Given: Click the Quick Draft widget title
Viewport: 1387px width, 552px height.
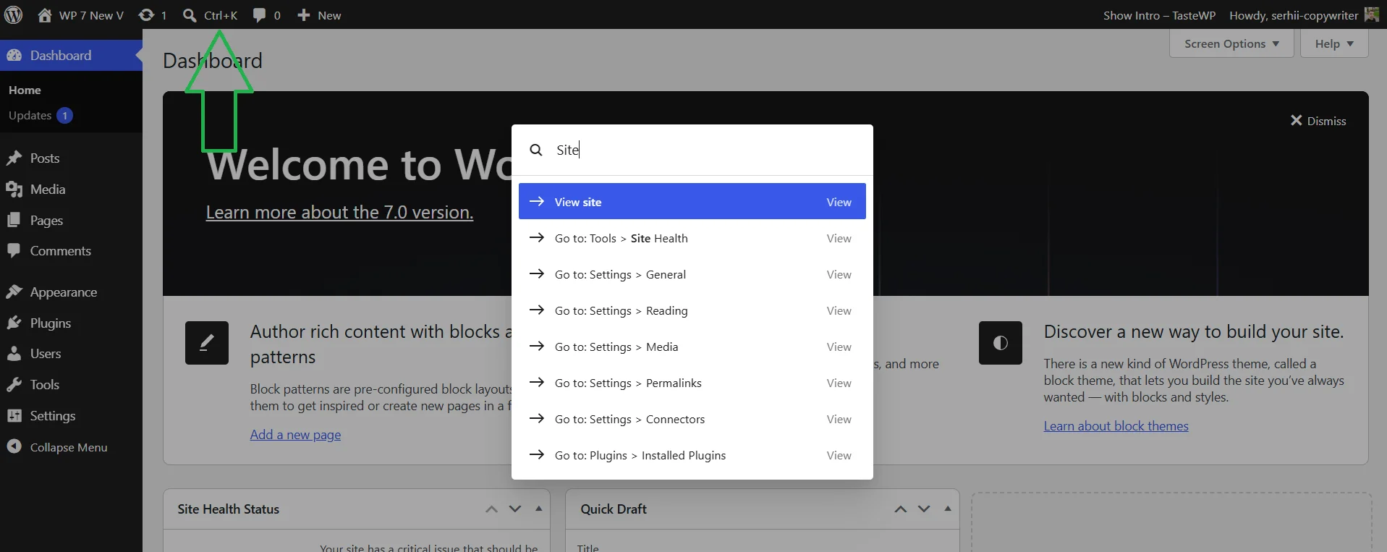Looking at the screenshot, I should point(614,509).
